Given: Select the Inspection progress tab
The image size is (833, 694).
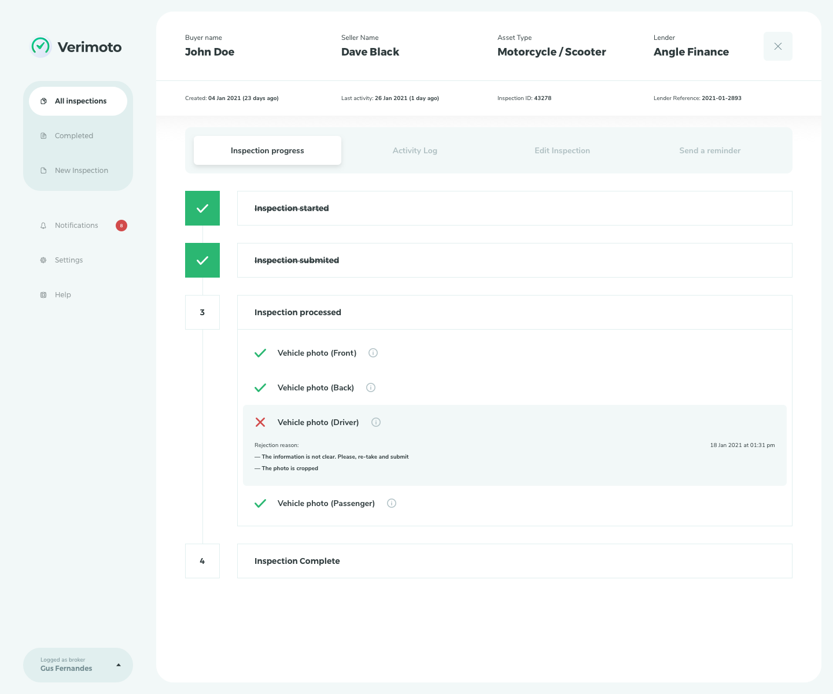Looking at the screenshot, I should [267, 150].
